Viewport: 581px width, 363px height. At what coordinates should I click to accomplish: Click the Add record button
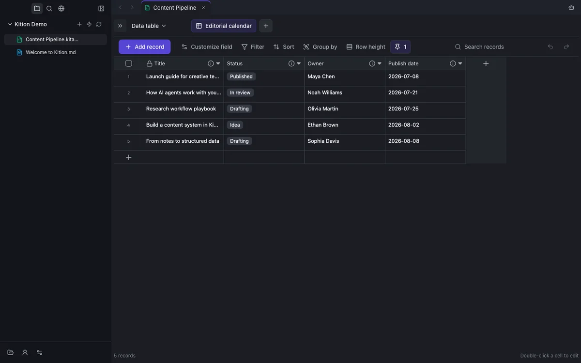click(x=144, y=47)
